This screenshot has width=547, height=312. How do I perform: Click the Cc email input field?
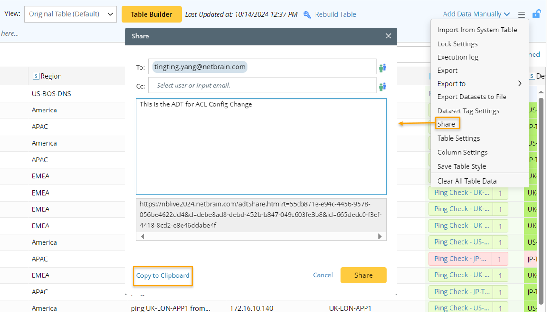(x=262, y=86)
